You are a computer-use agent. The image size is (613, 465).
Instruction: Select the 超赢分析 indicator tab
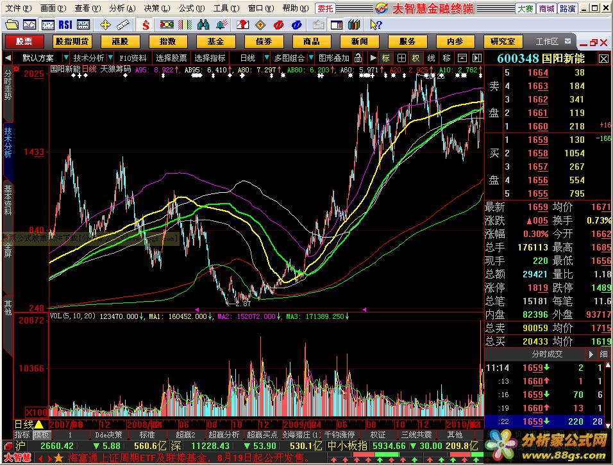click(224, 434)
